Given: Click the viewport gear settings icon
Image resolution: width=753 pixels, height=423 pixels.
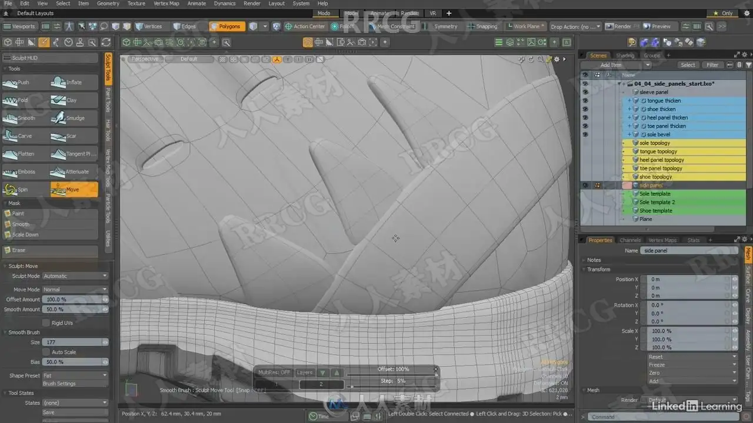Looking at the screenshot, I should coord(556,59).
